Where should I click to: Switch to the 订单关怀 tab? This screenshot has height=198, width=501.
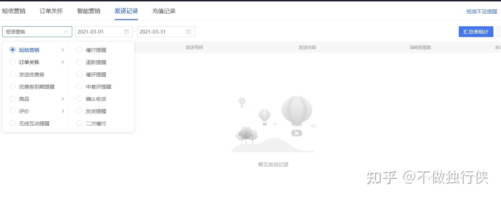[x=51, y=11]
